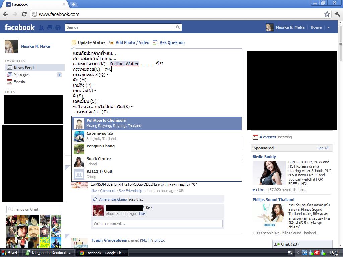Click 4 events upcoming link
Viewport: 343px width, 257px height.
[276, 137]
